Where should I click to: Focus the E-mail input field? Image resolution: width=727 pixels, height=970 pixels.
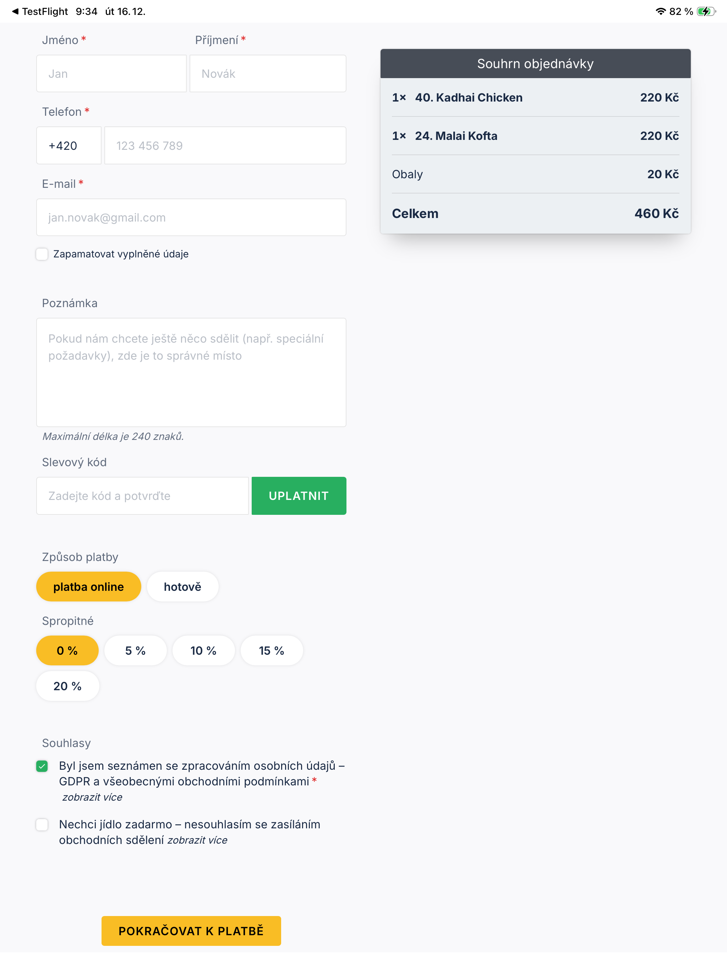pyautogui.click(x=191, y=218)
